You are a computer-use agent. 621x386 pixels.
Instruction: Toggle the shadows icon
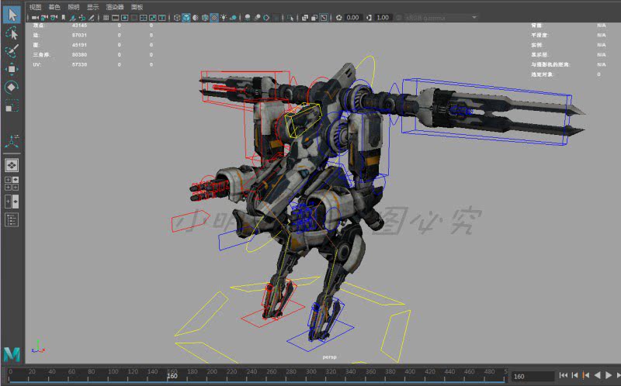(x=234, y=17)
